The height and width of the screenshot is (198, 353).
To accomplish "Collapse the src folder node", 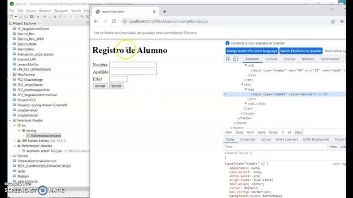I will [15, 125].
